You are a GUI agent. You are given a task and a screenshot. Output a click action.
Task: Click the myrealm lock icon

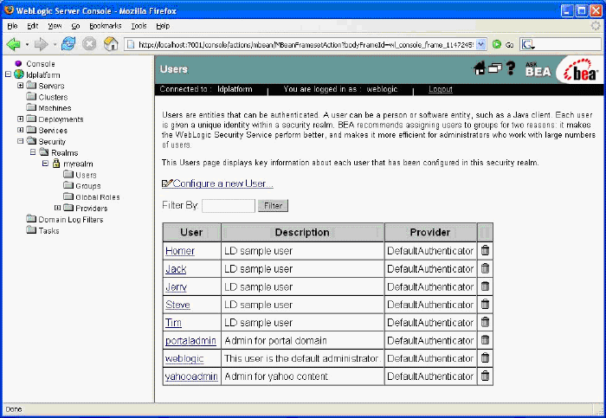56,163
